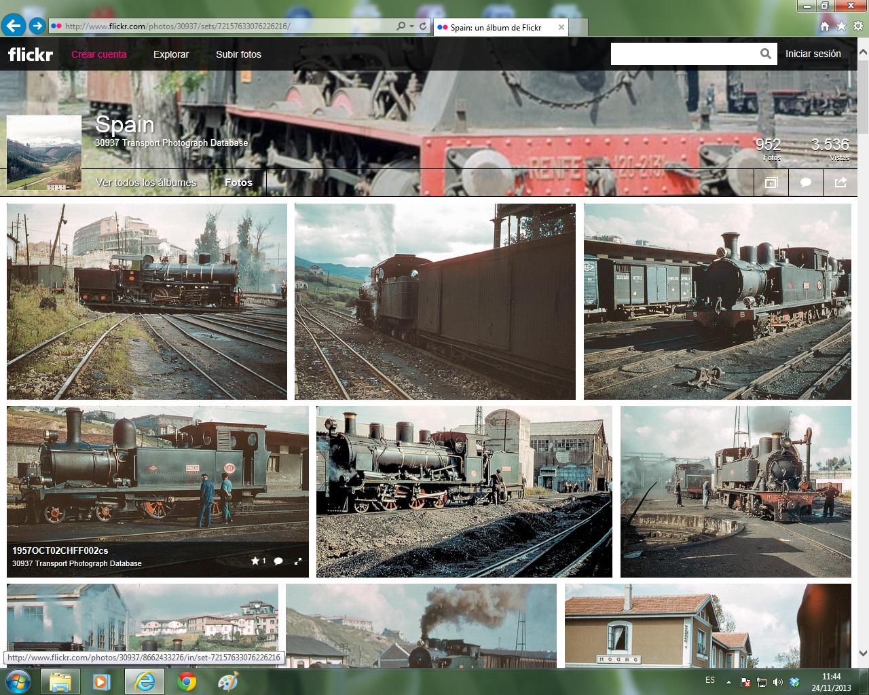Click the search magnifier icon in Flickr bar
Screen dimensions: 869x695
pyautogui.click(x=765, y=54)
